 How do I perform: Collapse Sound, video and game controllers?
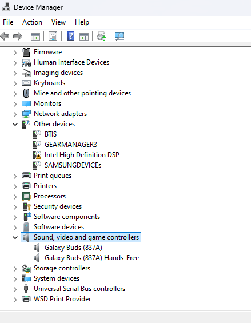point(15,237)
